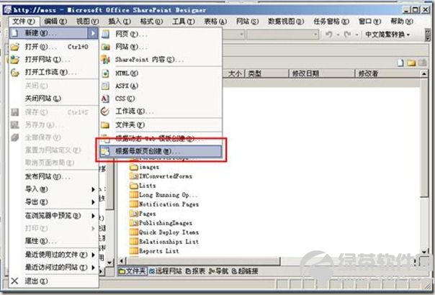
Task: Click the 工作流 workflow icon
Action: (x=105, y=112)
